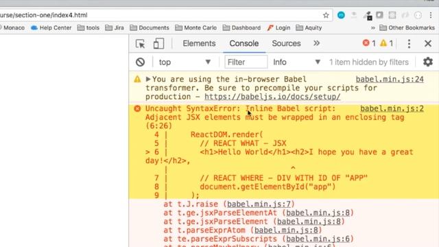Toggle the device toolbar icon
This screenshot has height=247, width=439.
158,44
